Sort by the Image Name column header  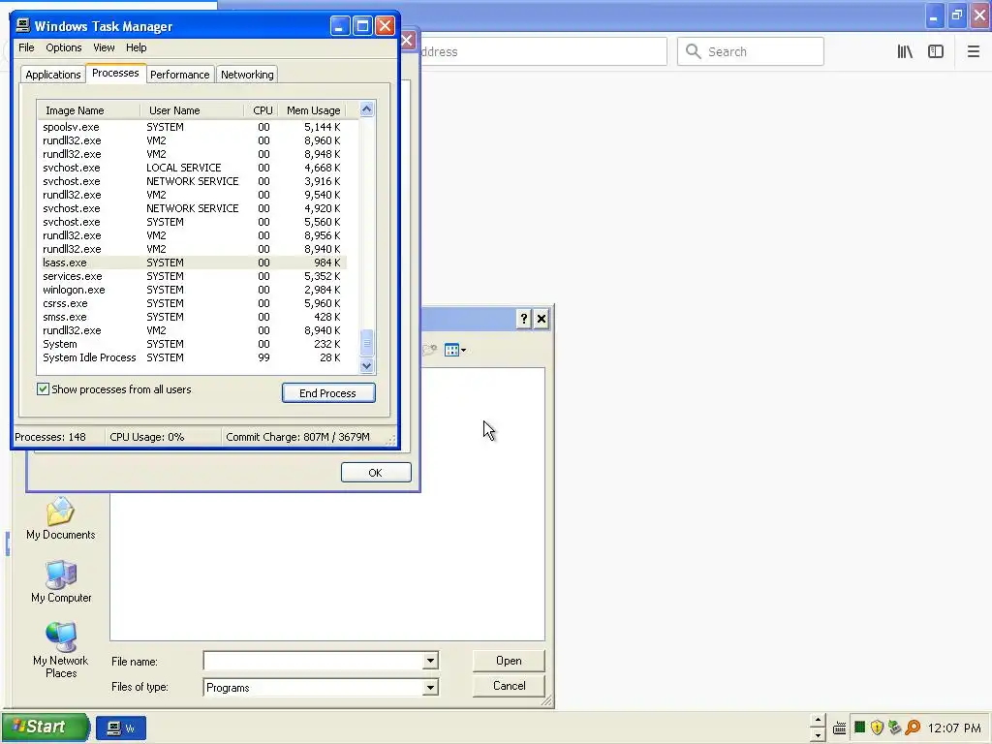coord(88,110)
